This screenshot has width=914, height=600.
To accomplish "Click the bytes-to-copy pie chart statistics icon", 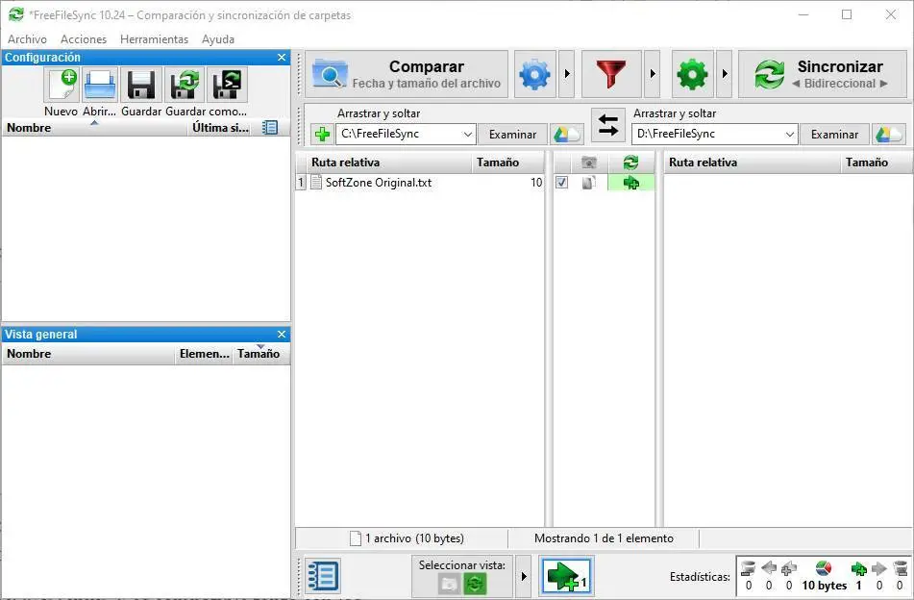I will pos(824,568).
